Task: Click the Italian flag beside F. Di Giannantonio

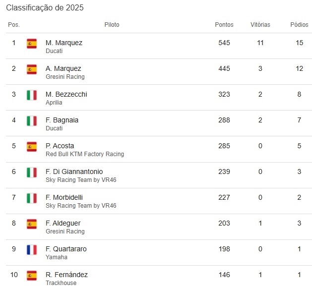Action: tap(32, 173)
